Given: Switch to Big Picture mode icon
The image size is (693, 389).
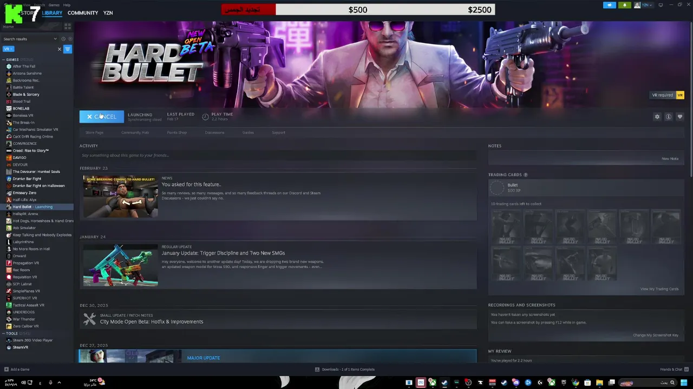Looking at the screenshot, I should [x=661, y=5].
